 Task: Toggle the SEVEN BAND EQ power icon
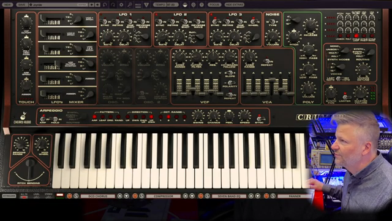[x=200, y=196]
